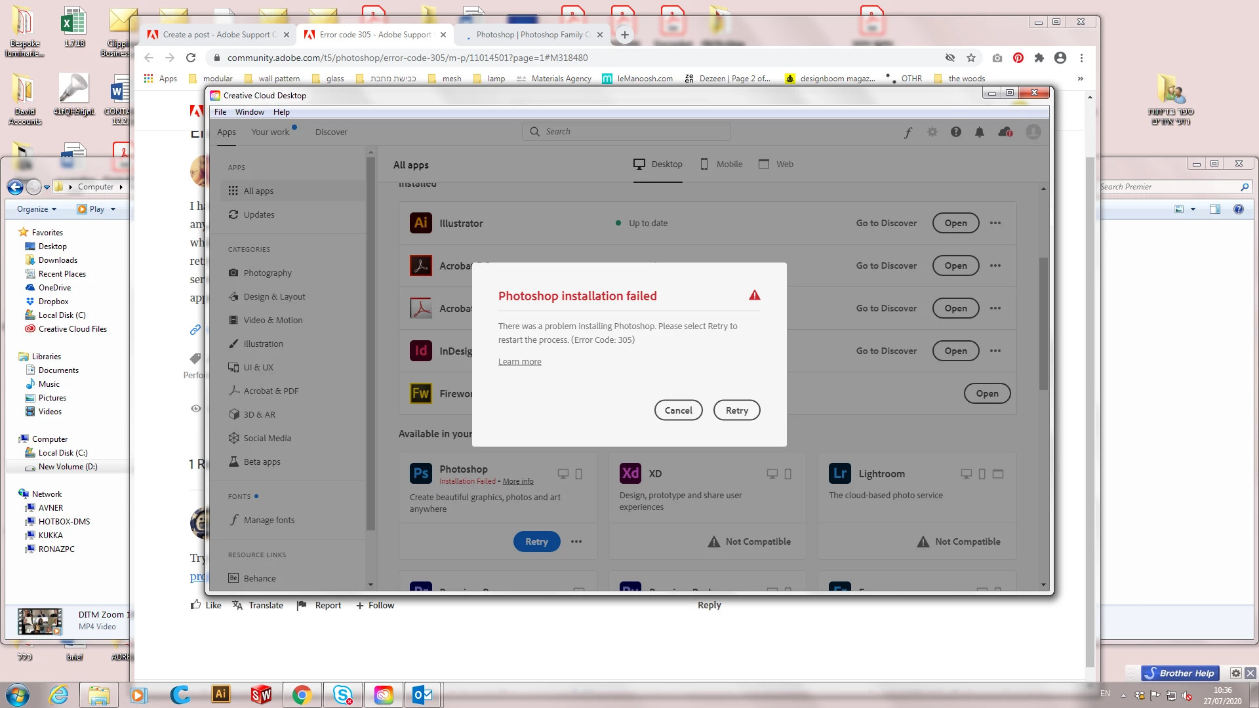Open the Illustrator more options ellipsis
The image size is (1259, 708).
click(x=995, y=224)
